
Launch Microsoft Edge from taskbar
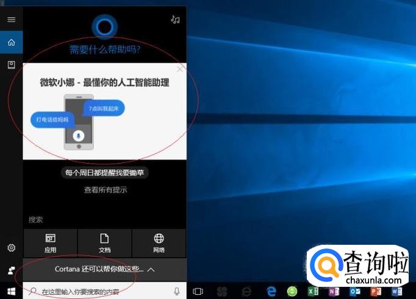[271, 292]
